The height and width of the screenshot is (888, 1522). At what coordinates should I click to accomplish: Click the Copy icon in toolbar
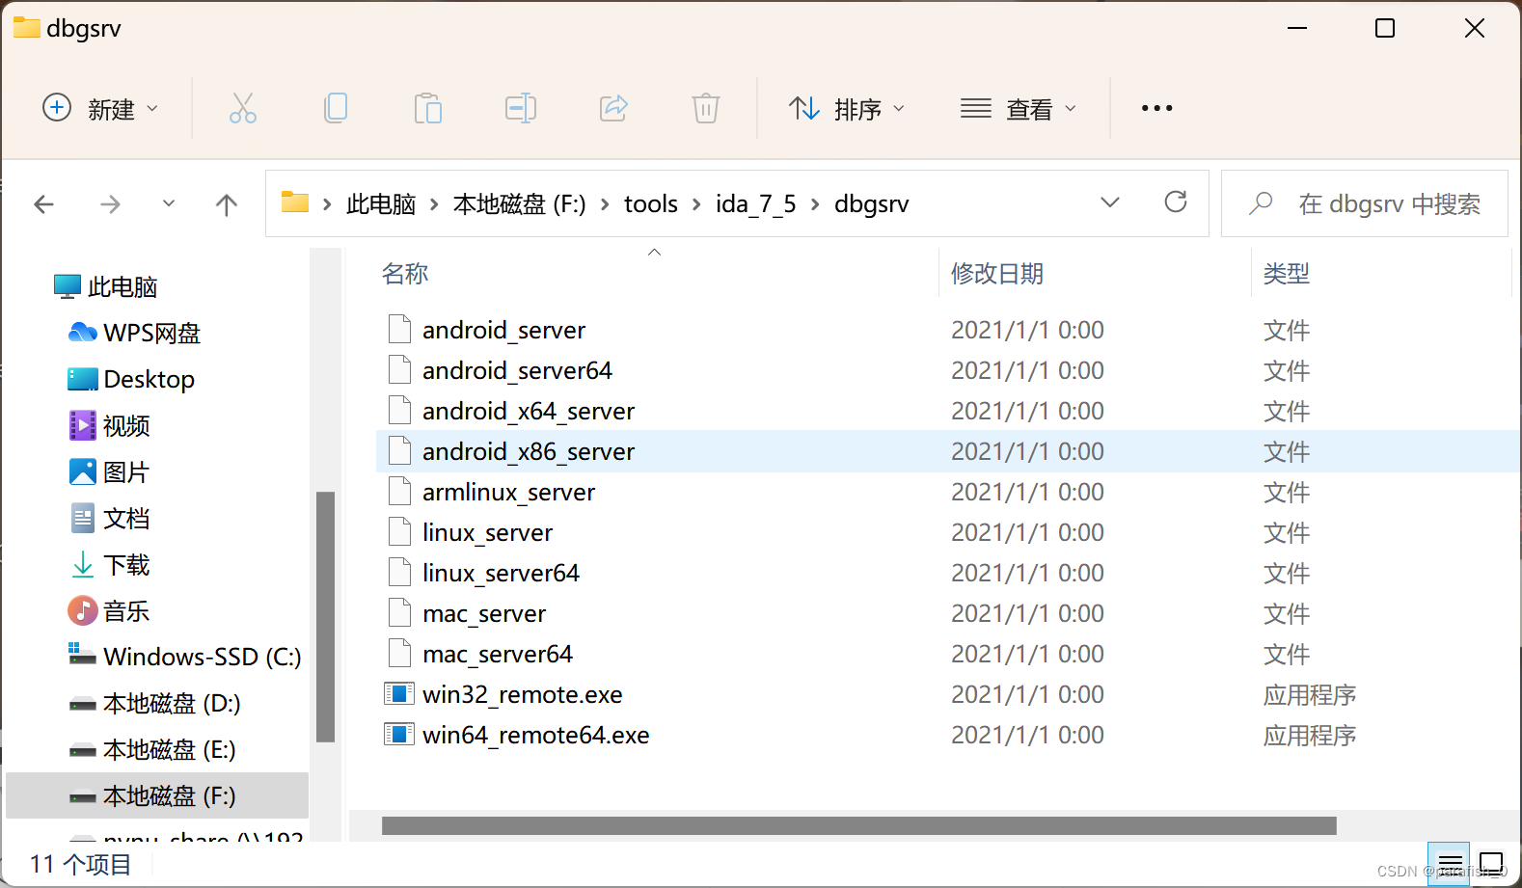click(336, 108)
